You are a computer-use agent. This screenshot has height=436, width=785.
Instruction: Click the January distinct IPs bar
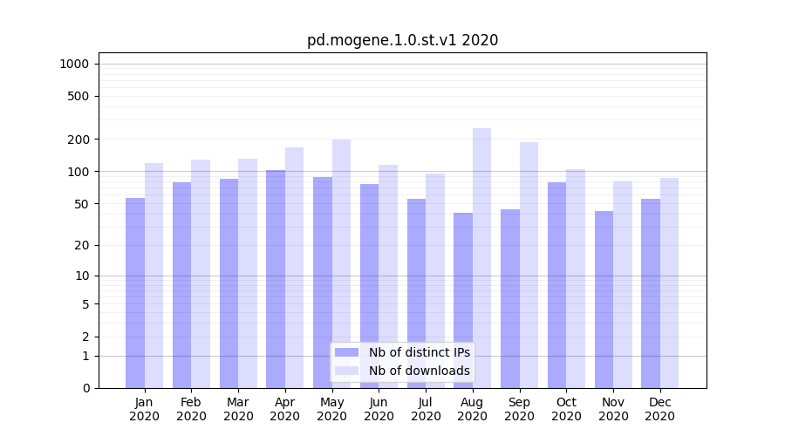(135, 293)
